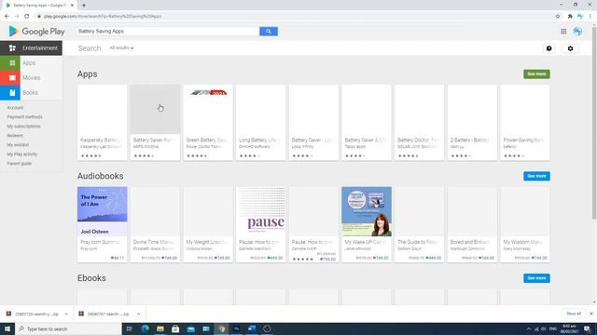Expand options for second downloaded zip file
Image resolution: width=597 pixels, height=335 pixels.
[138, 315]
